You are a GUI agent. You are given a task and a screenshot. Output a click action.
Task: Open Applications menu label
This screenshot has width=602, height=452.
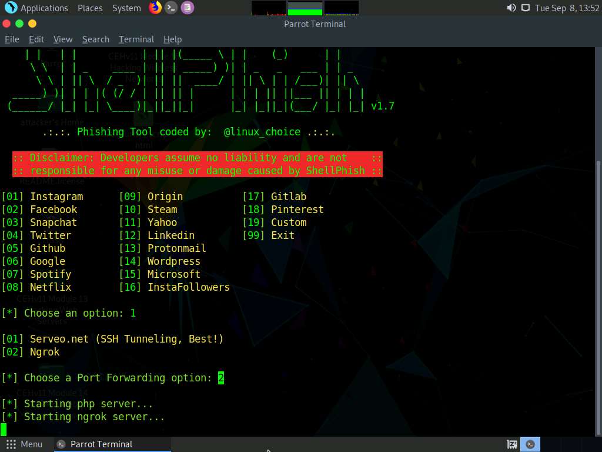click(x=44, y=8)
